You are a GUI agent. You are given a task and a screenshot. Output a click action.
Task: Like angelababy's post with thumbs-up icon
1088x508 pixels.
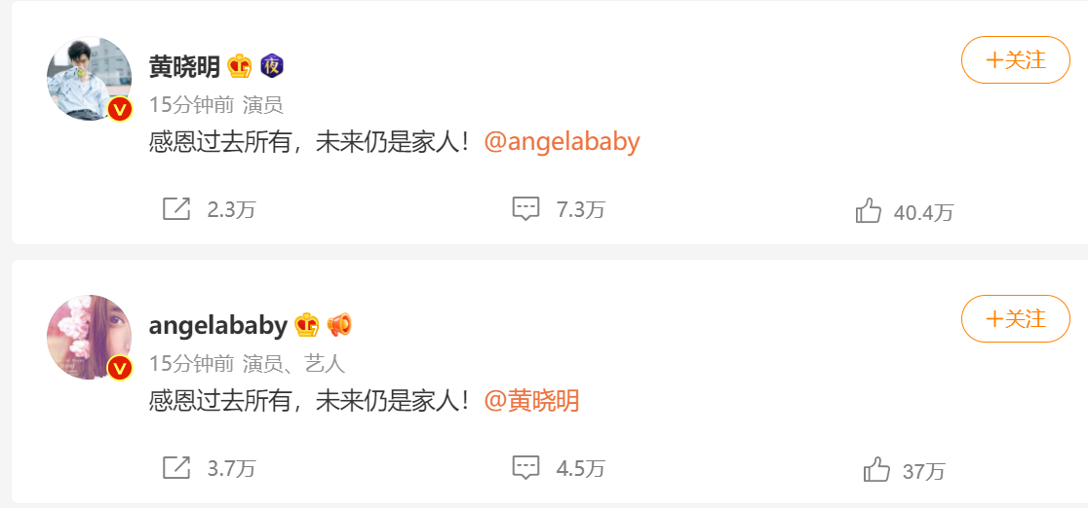pyautogui.click(x=876, y=471)
